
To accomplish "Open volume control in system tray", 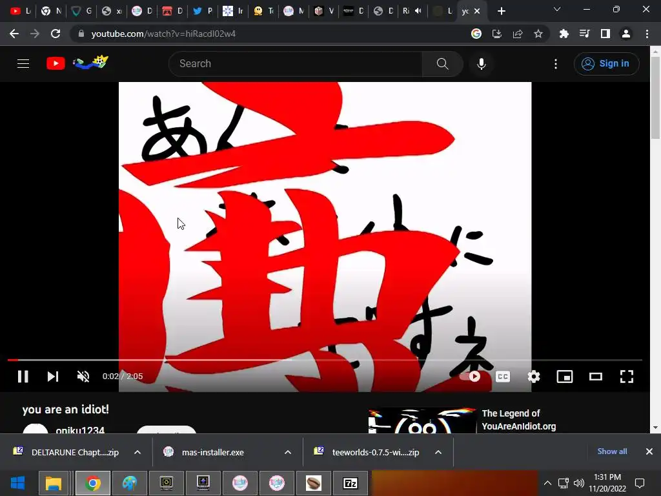I will (579, 483).
